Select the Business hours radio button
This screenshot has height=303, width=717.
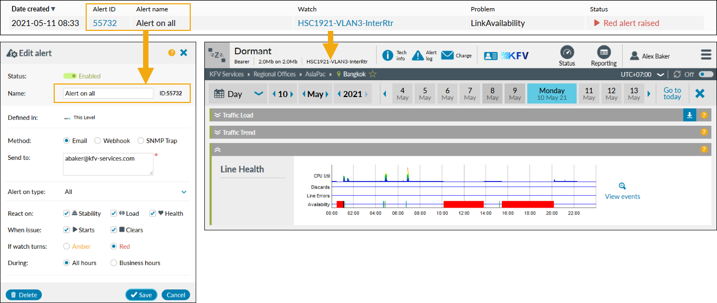114,263
